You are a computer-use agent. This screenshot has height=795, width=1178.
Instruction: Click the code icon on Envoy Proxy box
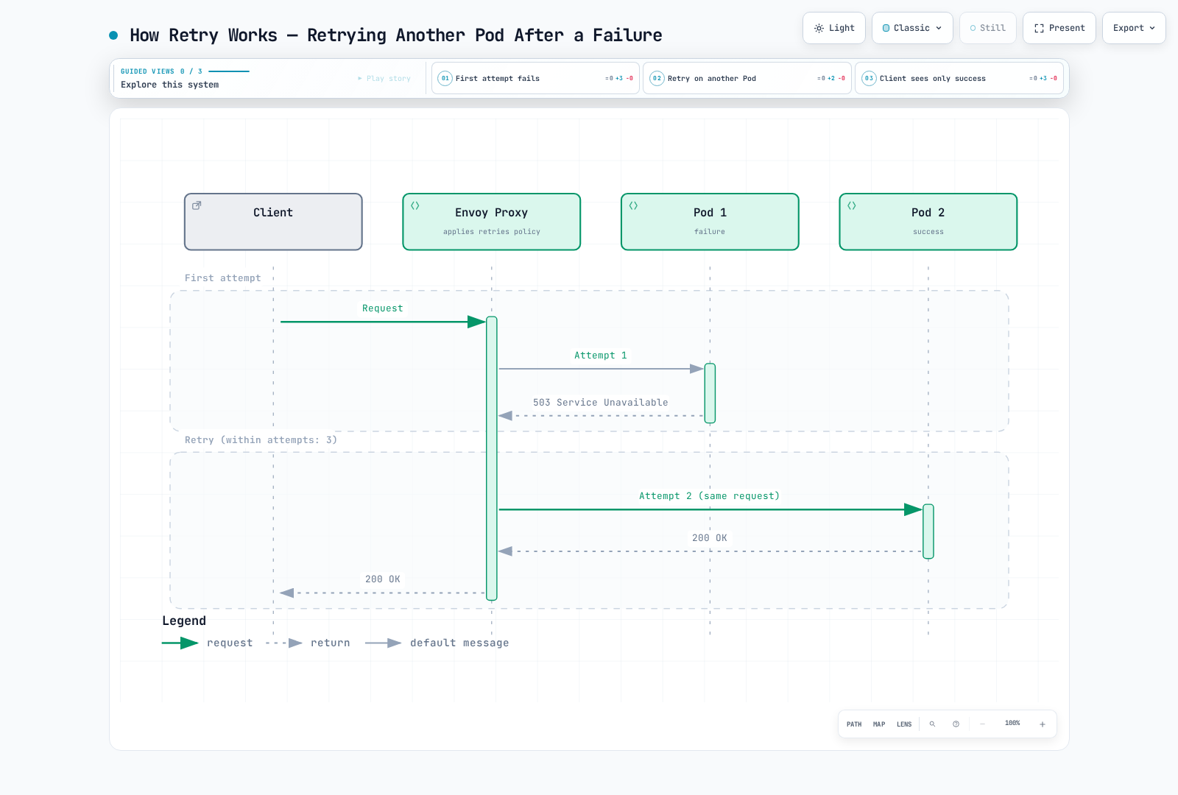click(x=415, y=205)
